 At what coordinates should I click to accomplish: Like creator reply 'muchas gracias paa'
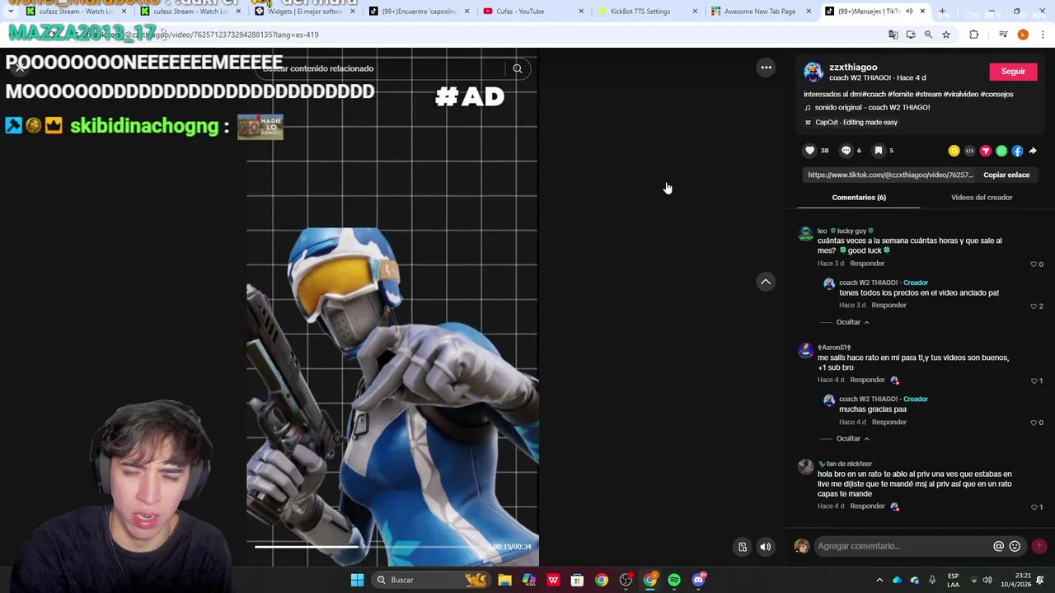click(x=1034, y=423)
